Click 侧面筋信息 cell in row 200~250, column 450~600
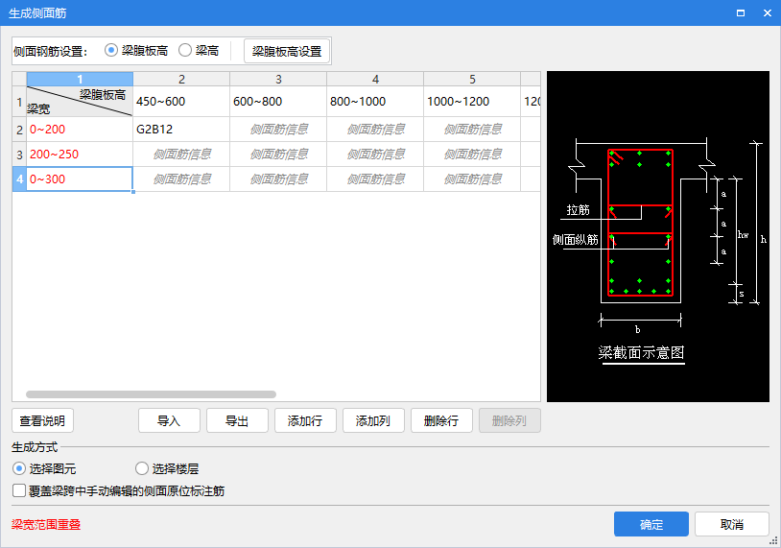 [181, 155]
